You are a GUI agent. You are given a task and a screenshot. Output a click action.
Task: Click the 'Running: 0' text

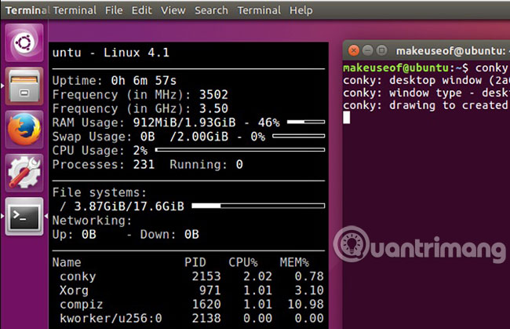tap(206, 164)
